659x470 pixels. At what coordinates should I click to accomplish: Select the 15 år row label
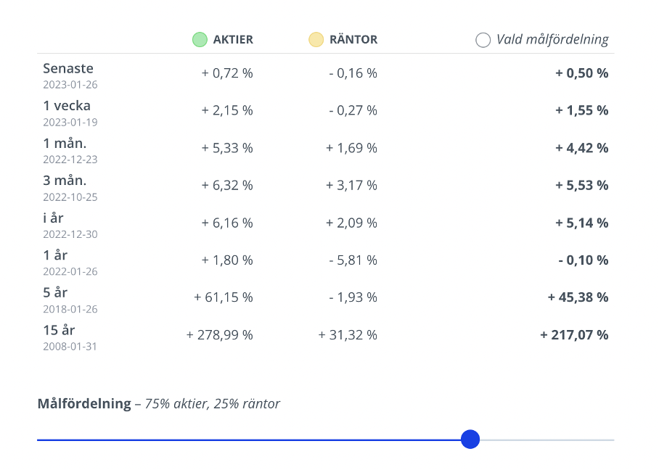[x=59, y=330]
